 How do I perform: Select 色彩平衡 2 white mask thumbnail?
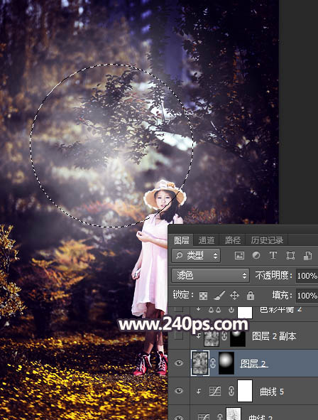245,313
